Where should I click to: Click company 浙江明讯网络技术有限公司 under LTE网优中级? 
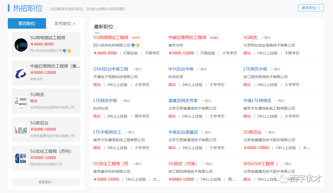[x=265, y=77]
